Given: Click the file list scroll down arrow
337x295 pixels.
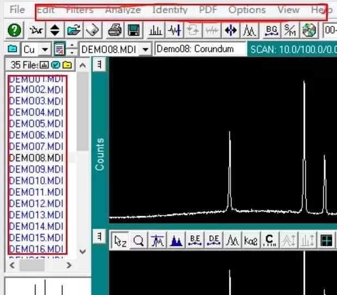Looking at the screenshot, I should [x=83, y=252].
